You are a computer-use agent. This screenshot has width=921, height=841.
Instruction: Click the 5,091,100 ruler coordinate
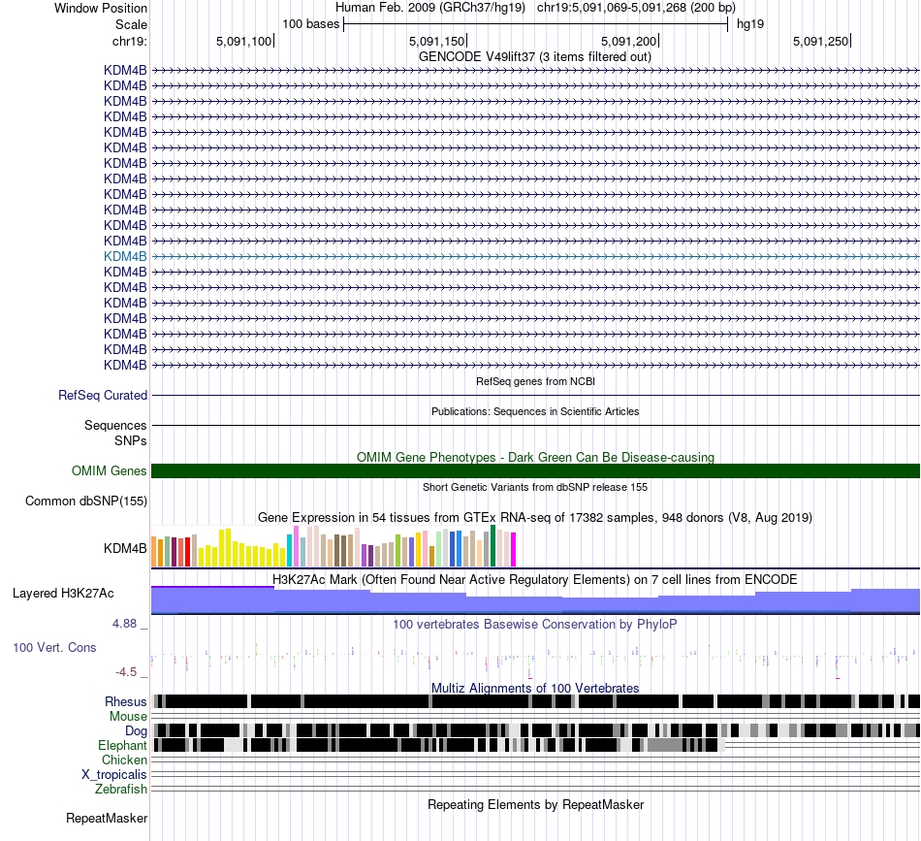(243, 41)
